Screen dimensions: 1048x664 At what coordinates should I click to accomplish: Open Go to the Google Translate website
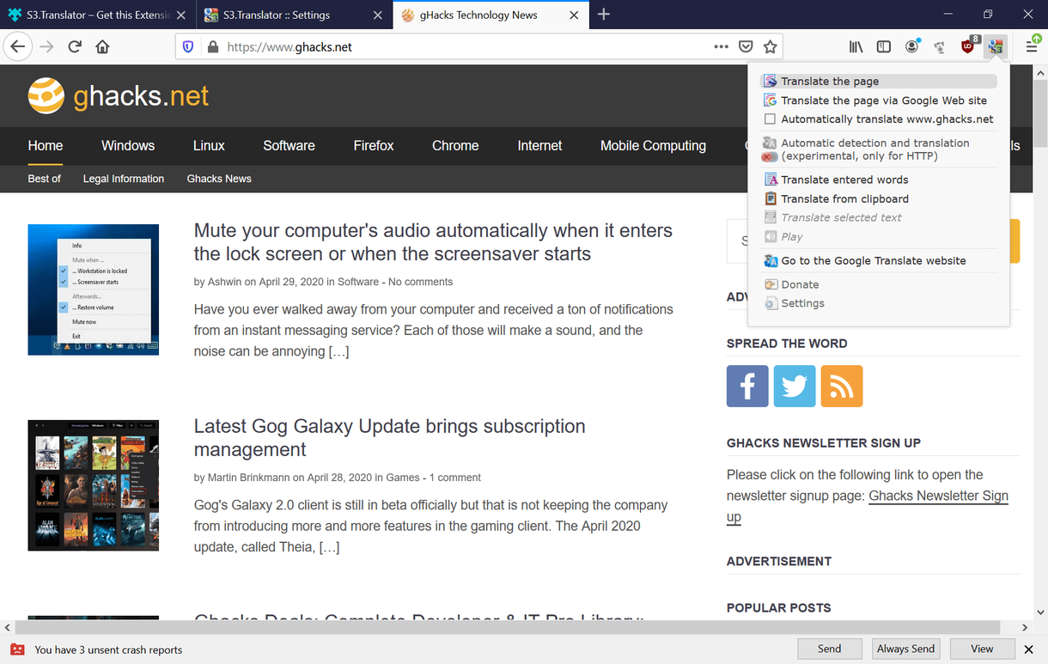pyautogui.click(x=879, y=260)
